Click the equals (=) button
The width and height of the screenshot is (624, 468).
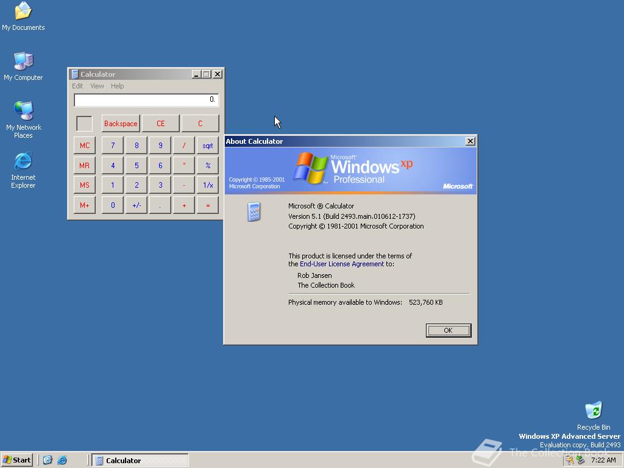[x=208, y=205]
